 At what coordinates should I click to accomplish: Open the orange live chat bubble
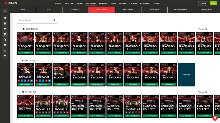click(x=215, y=118)
